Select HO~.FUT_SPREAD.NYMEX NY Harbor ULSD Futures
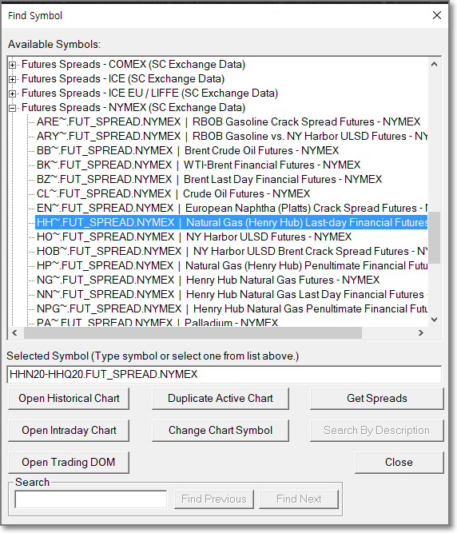Image resolution: width=457 pixels, height=533 pixels. tap(194, 237)
